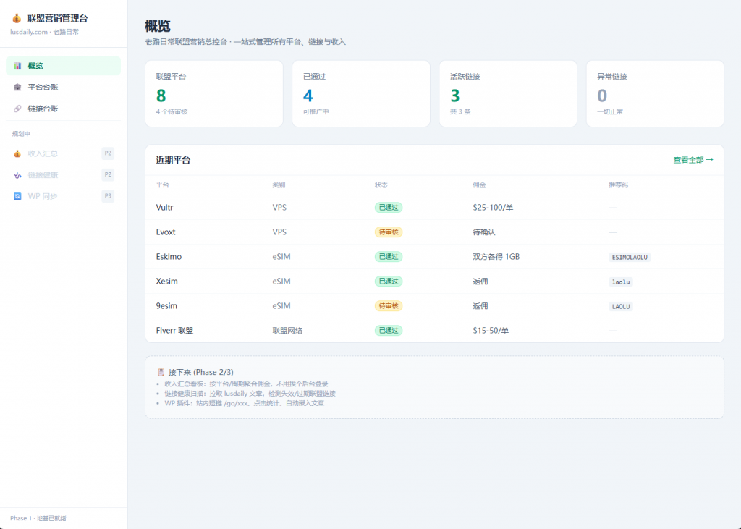The width and height of the screenshot is (741, 529).
Task: Click the Phase 1 footer status text
Action: pos(38,518)
